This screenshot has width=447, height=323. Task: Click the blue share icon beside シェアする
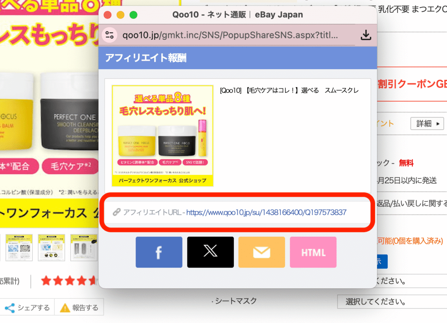pos(10,308)
